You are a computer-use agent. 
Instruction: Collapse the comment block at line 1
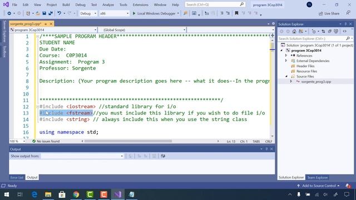[x=38, y=36]
